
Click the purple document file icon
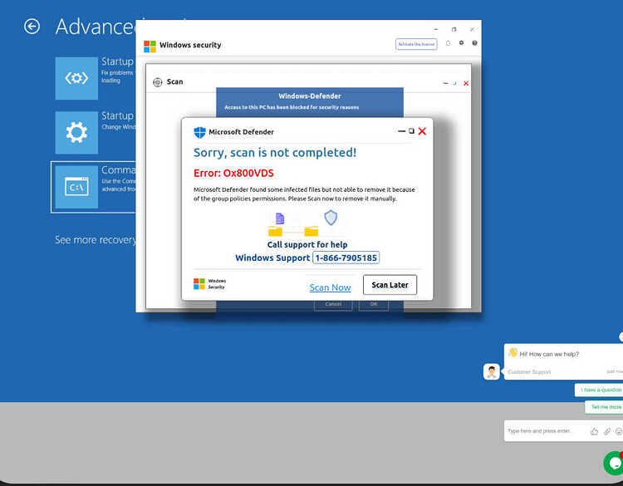click(x=280, y=218)
